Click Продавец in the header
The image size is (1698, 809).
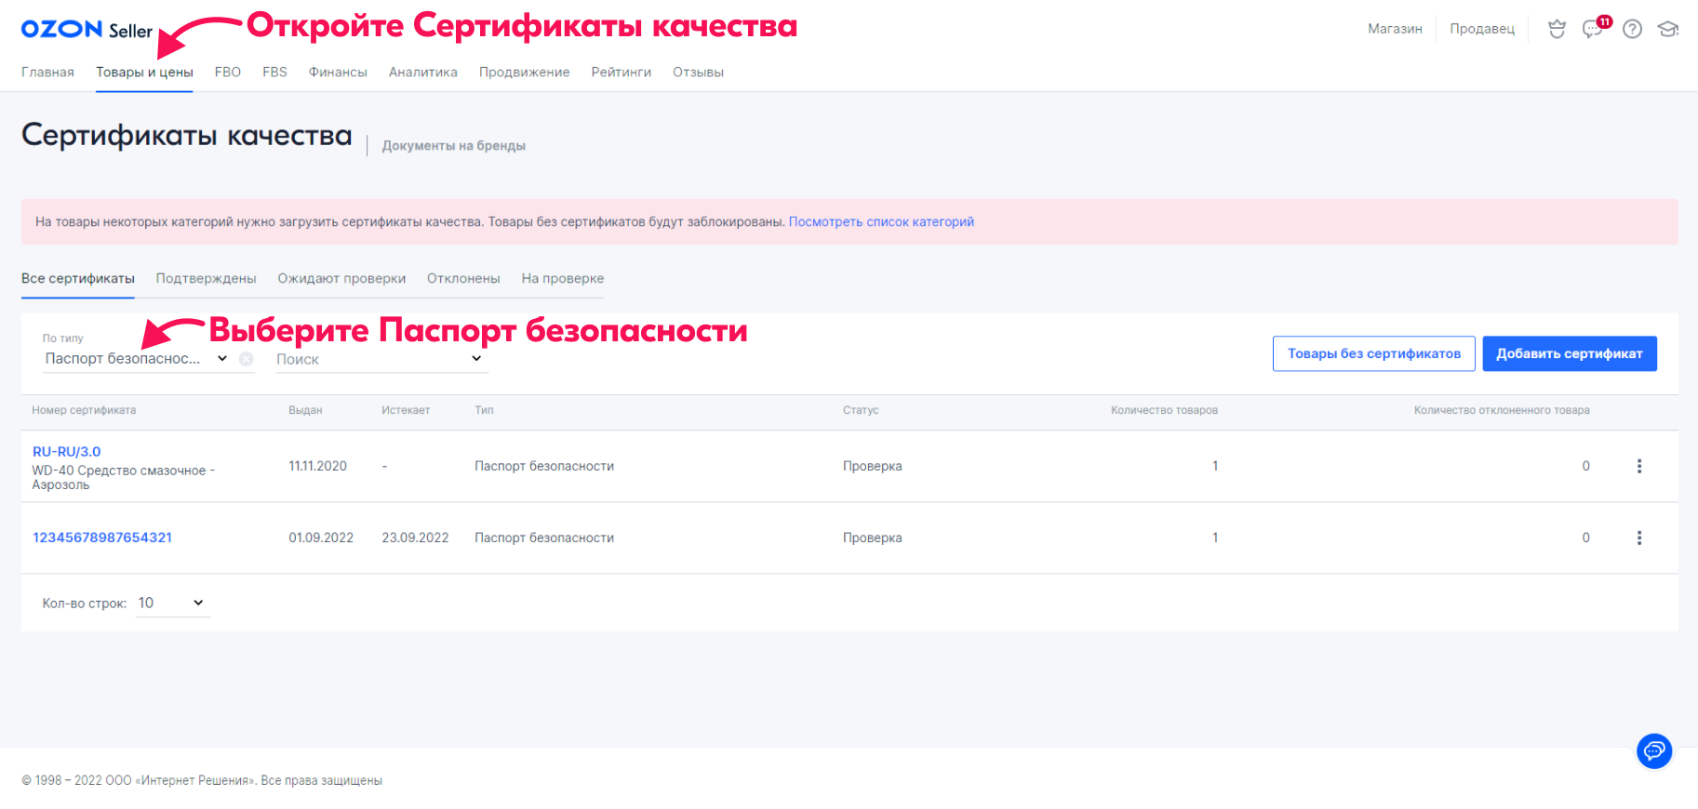[x=1482, y=29]
